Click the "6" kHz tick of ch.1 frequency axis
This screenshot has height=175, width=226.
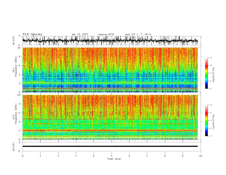coord(20,65)
